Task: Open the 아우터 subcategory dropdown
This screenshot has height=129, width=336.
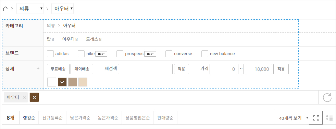Action: (63, 9)
